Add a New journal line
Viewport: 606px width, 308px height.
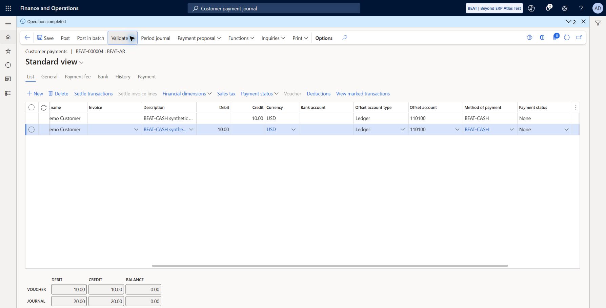[x=35, y=94]
